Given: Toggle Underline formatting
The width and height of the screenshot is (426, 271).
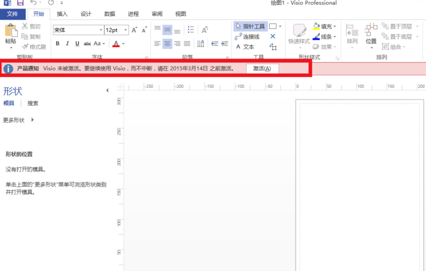Looking at the screenshot, I should (x=77, y=43).
